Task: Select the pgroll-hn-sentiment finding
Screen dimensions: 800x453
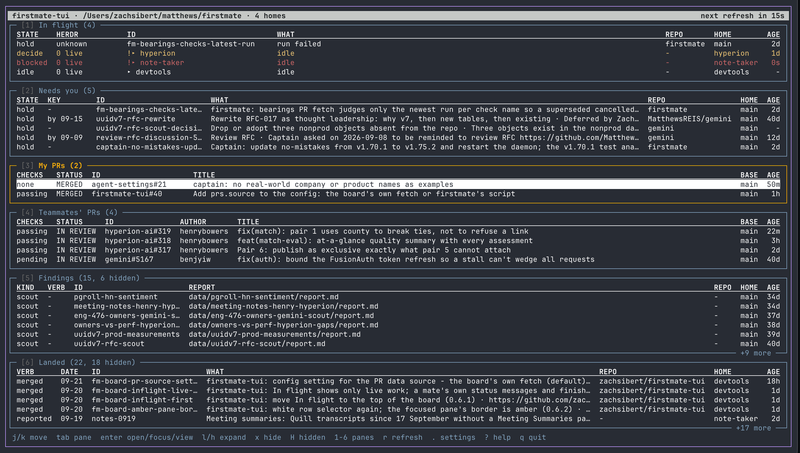Action: (398, 297)
